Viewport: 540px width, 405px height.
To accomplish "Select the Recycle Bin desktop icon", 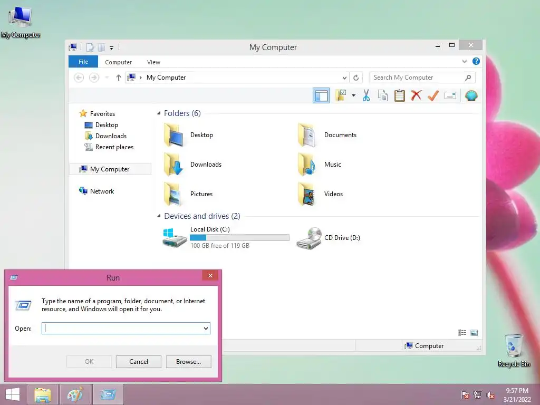I will click(x=514, y=350).
